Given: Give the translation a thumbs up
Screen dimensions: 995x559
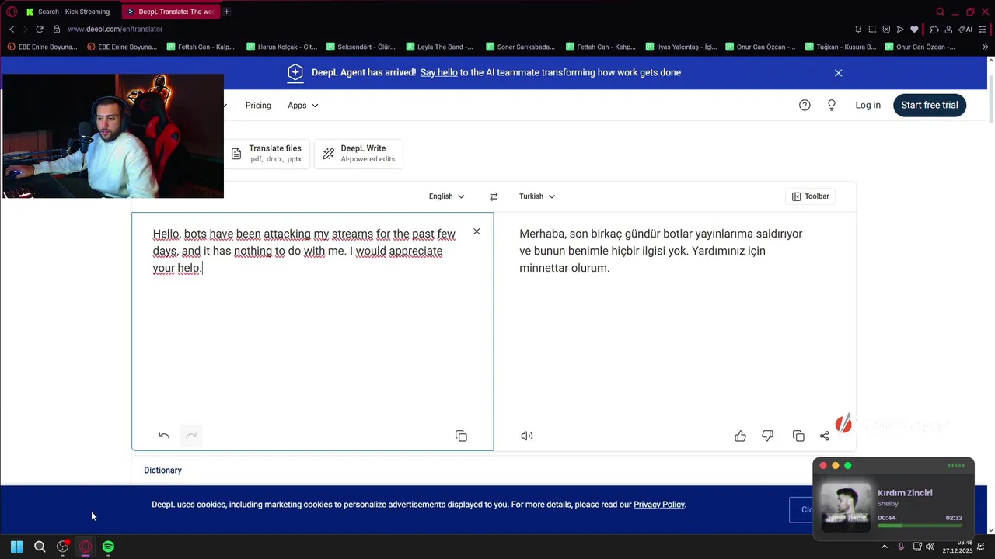Looking at the screenshot, I should pos(740,436).
